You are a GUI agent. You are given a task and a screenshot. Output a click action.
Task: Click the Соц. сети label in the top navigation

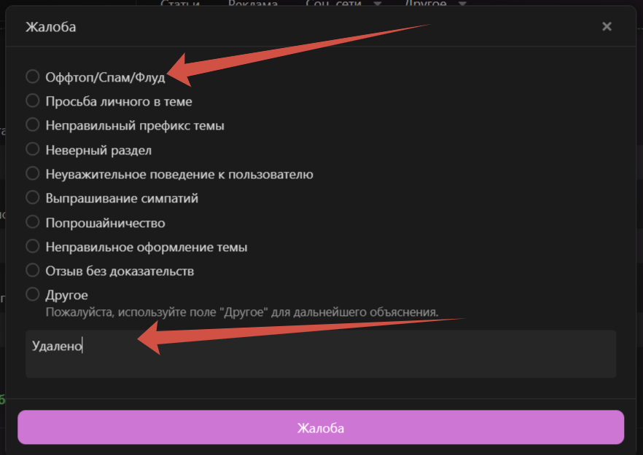[x=335, y=4]
